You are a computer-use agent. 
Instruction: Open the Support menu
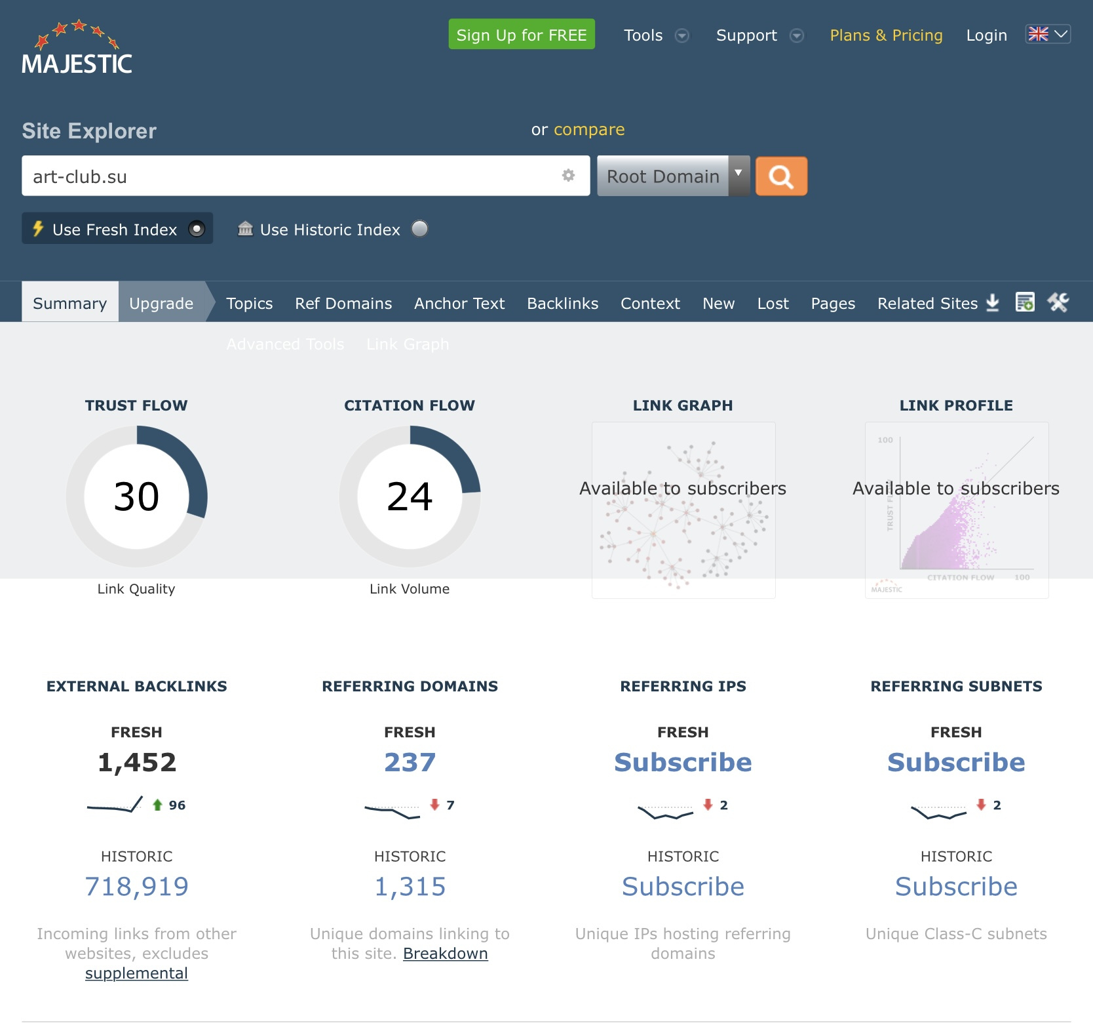746,35
